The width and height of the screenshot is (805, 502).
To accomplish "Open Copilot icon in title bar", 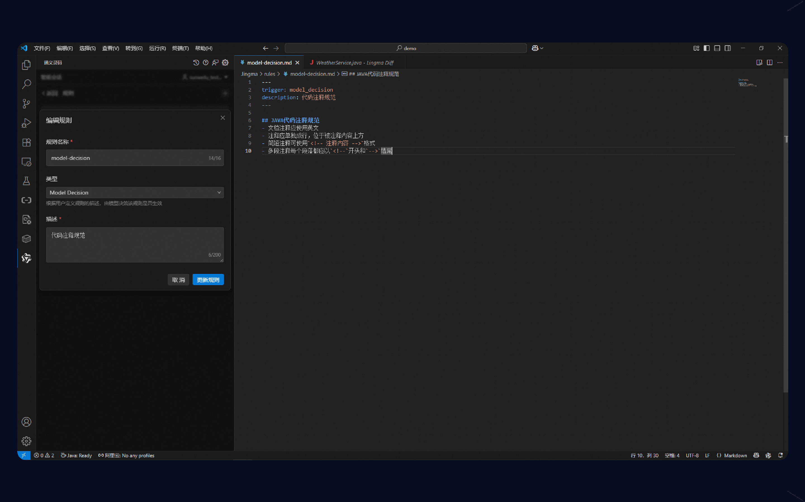I will click(535, 48).
